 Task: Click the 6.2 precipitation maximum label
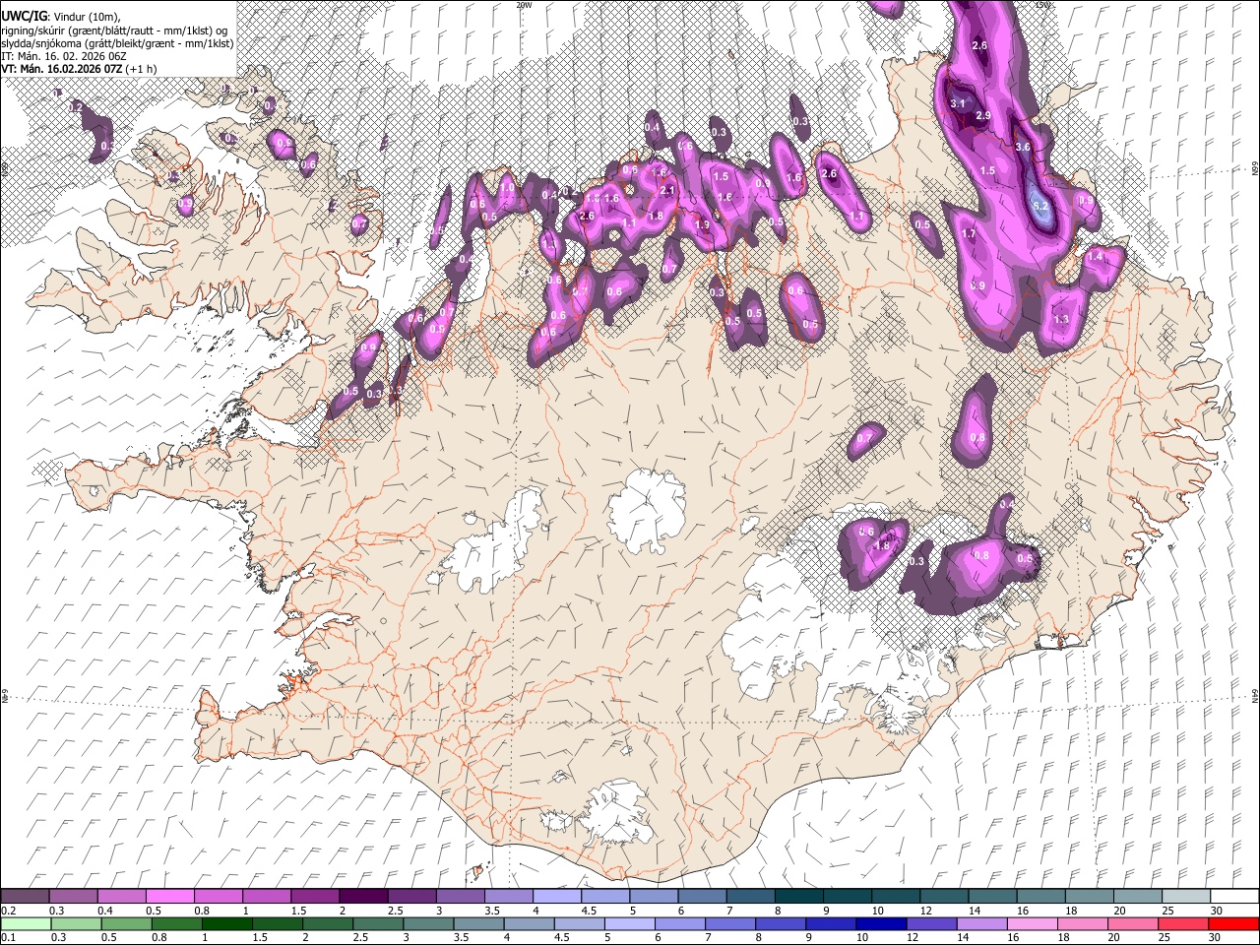1041,206
